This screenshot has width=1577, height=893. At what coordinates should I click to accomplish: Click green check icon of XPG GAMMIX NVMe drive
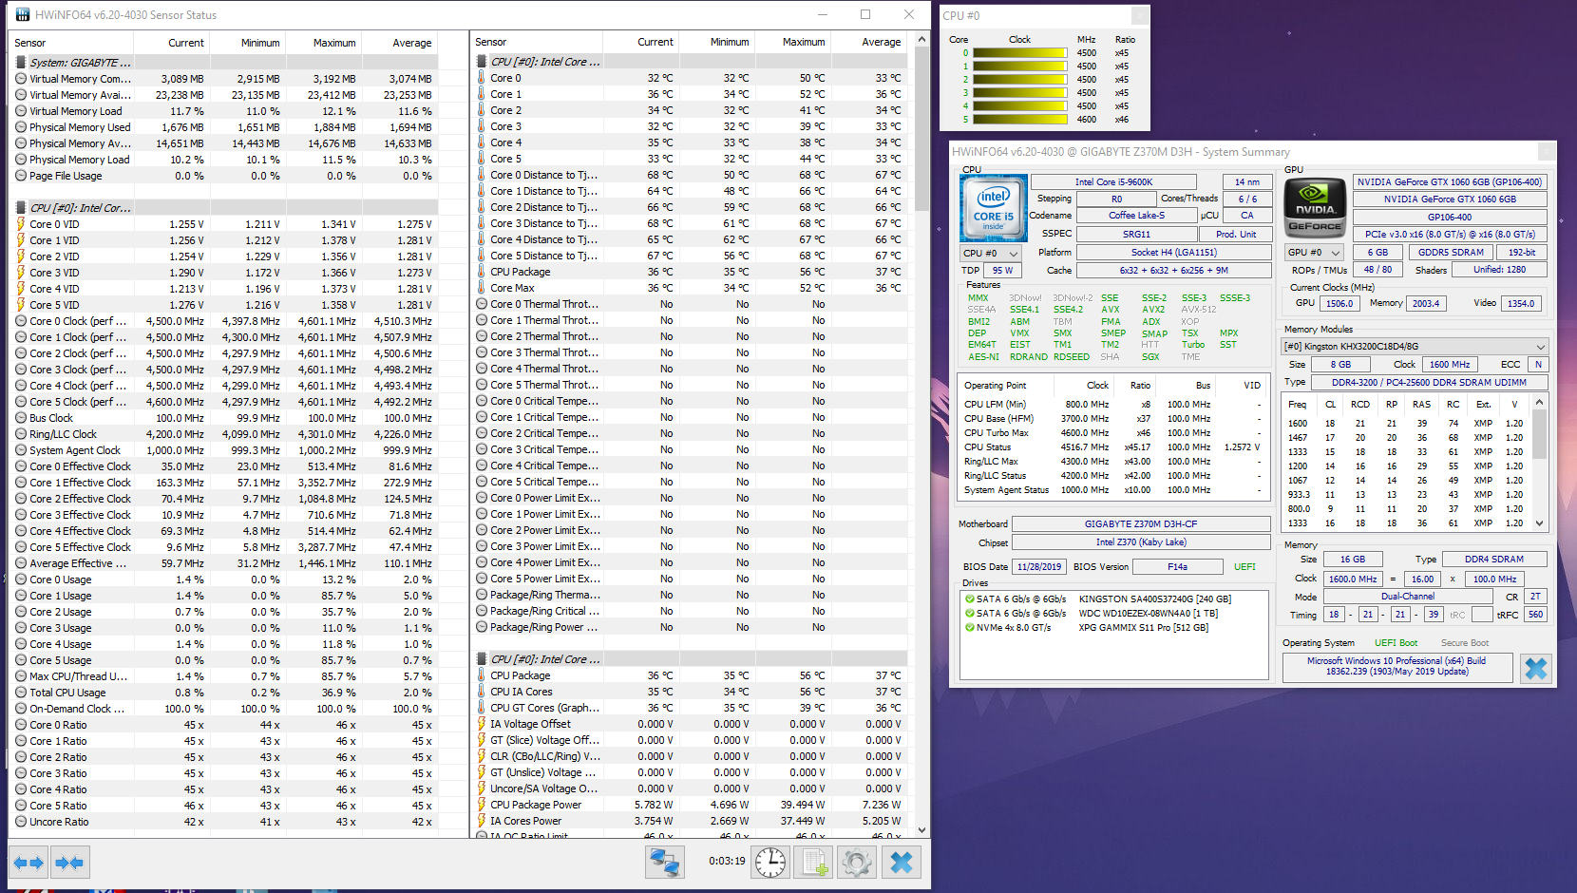(x=969, y=628)
